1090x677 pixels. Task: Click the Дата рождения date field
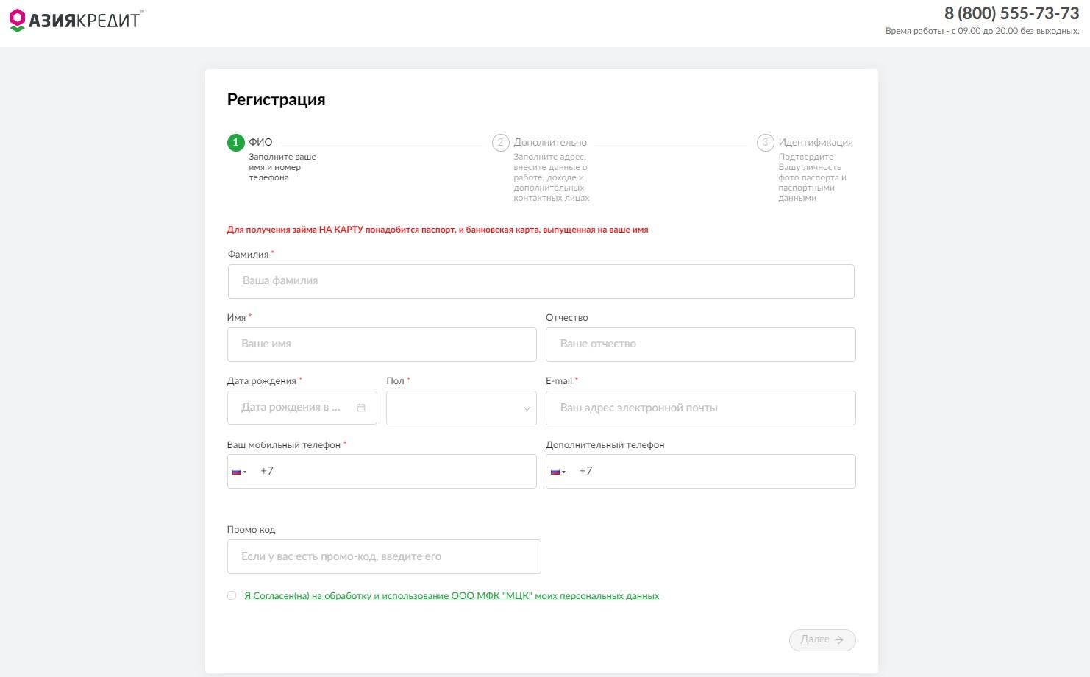pos(294,408)
